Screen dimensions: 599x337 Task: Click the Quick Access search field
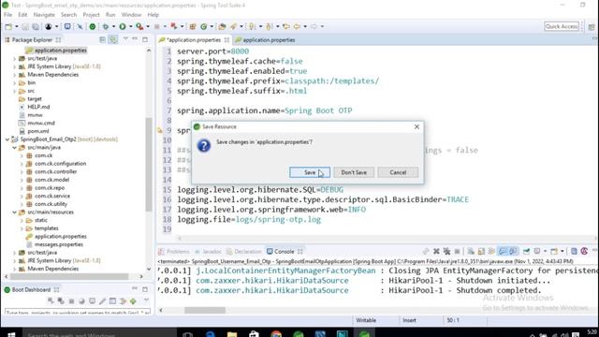tap(562, 26)
